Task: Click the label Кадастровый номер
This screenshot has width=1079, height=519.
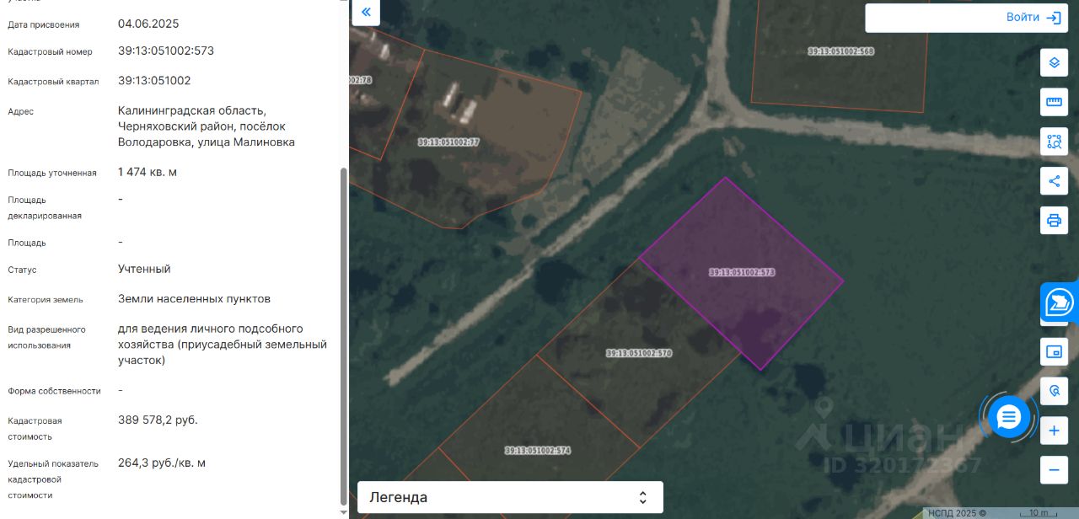Action: (x=50, y=52)
